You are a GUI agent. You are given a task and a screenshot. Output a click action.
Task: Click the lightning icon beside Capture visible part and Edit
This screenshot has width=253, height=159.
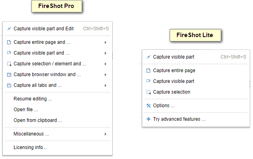[9, 29]
